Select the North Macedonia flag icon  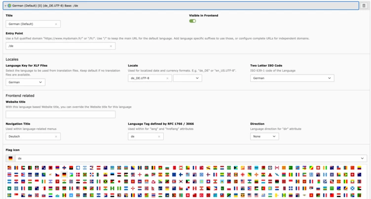coord(338,181)
